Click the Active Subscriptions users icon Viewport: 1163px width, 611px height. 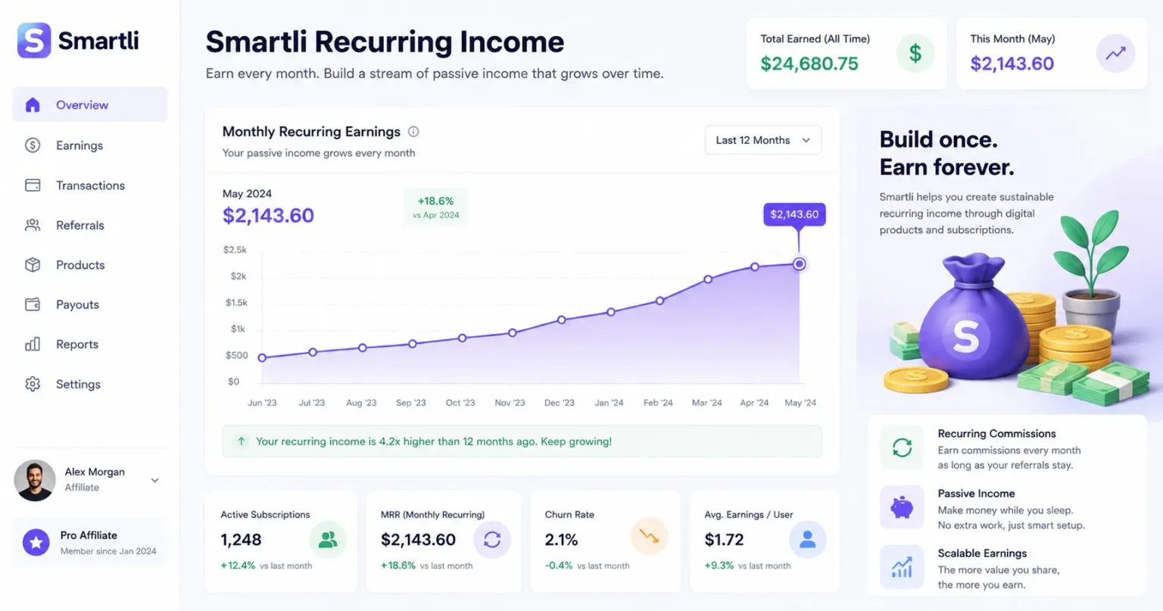click(328, 540)
